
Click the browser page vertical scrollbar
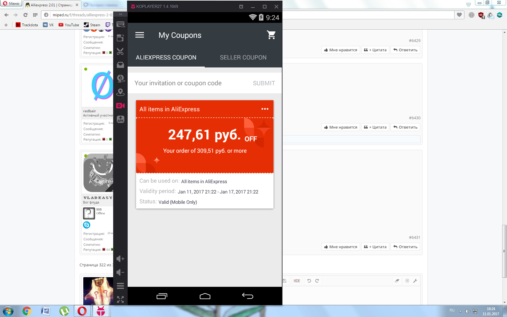pos(504,251)
